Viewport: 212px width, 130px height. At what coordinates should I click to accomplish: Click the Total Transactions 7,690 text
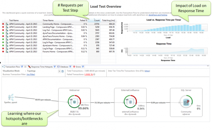(86, 71)
